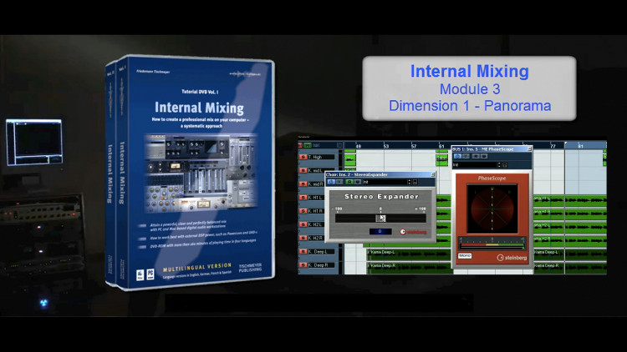627x352 pixels.
Task: Click the PhaseScope Read automation button
Action: 476,157
